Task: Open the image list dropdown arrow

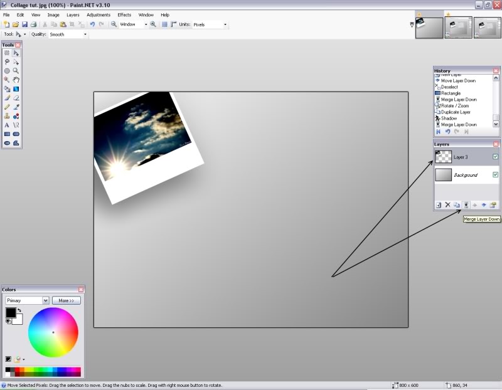Action: (412, 24)
